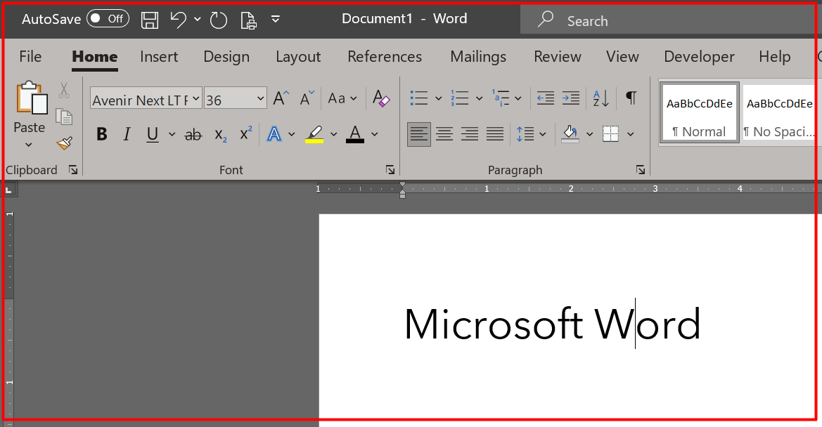The image size is (822, 427).
Task: Select Center alignment
Action: (x=444, y=134)
